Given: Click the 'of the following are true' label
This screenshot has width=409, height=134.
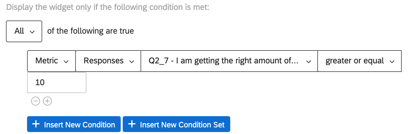Looking at the screenshot, I should [91, 31].
